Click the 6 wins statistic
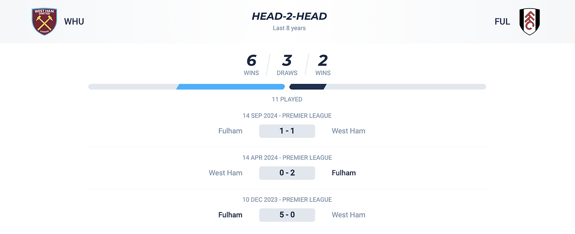 (x=251, y=65)
